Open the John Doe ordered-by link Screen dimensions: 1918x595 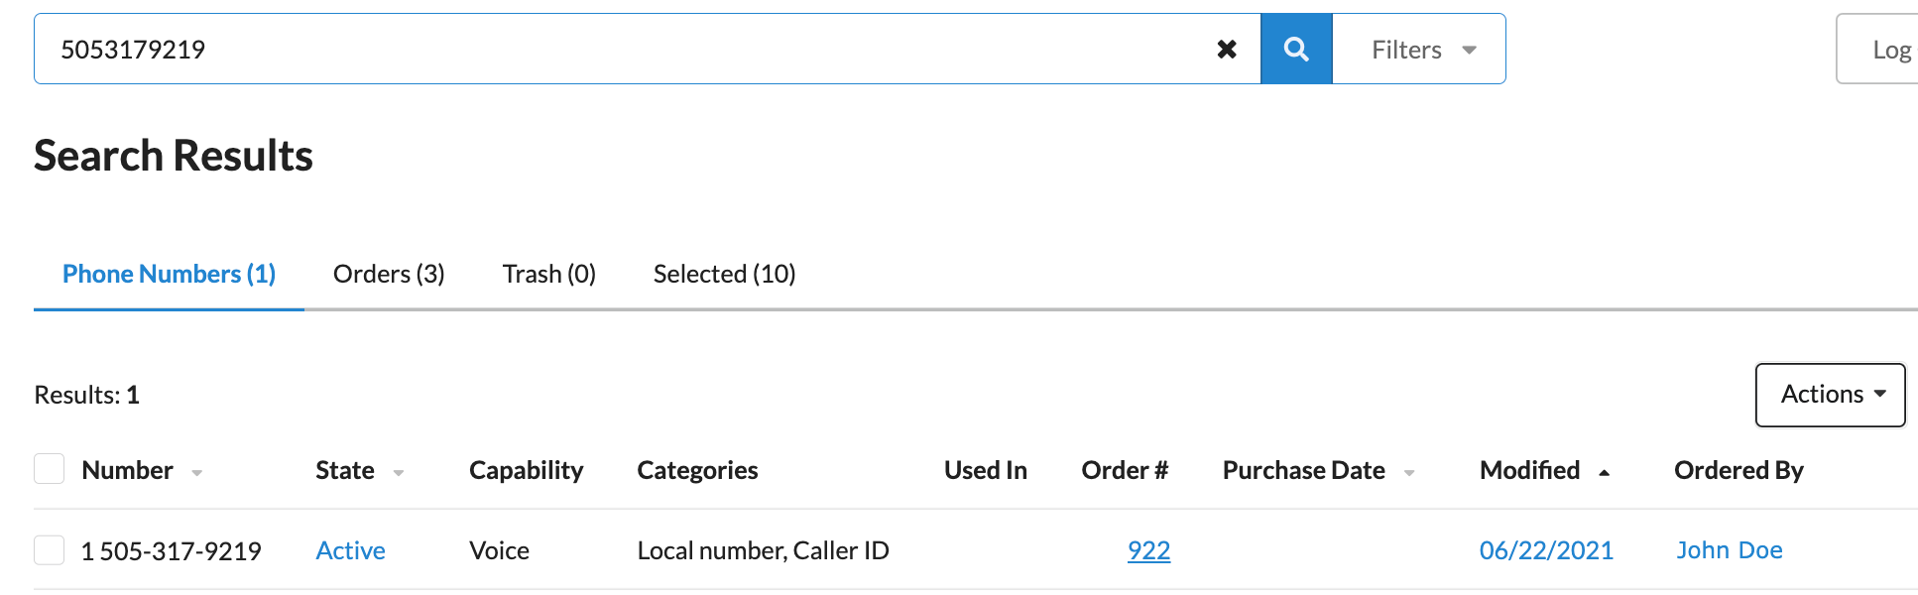coord(1730,550)
